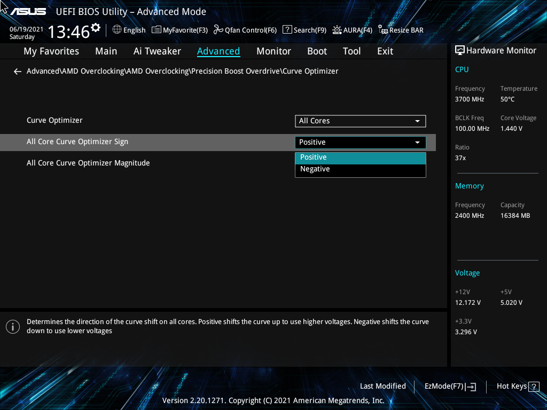
Task: Click the date 06/19/2021
Action: [26, 29]
